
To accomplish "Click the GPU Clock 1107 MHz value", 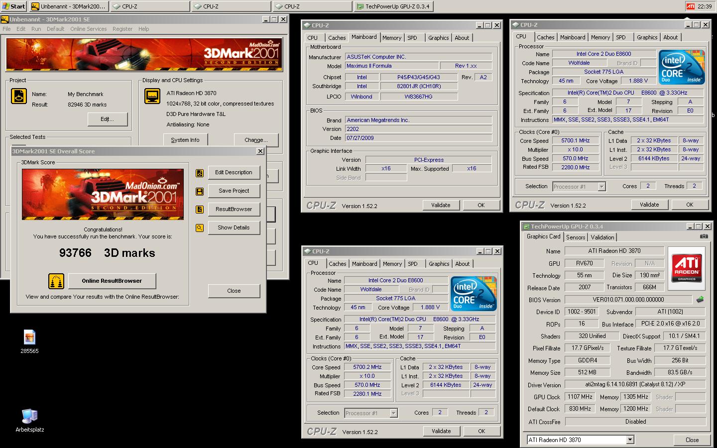I will pos(581,397).
